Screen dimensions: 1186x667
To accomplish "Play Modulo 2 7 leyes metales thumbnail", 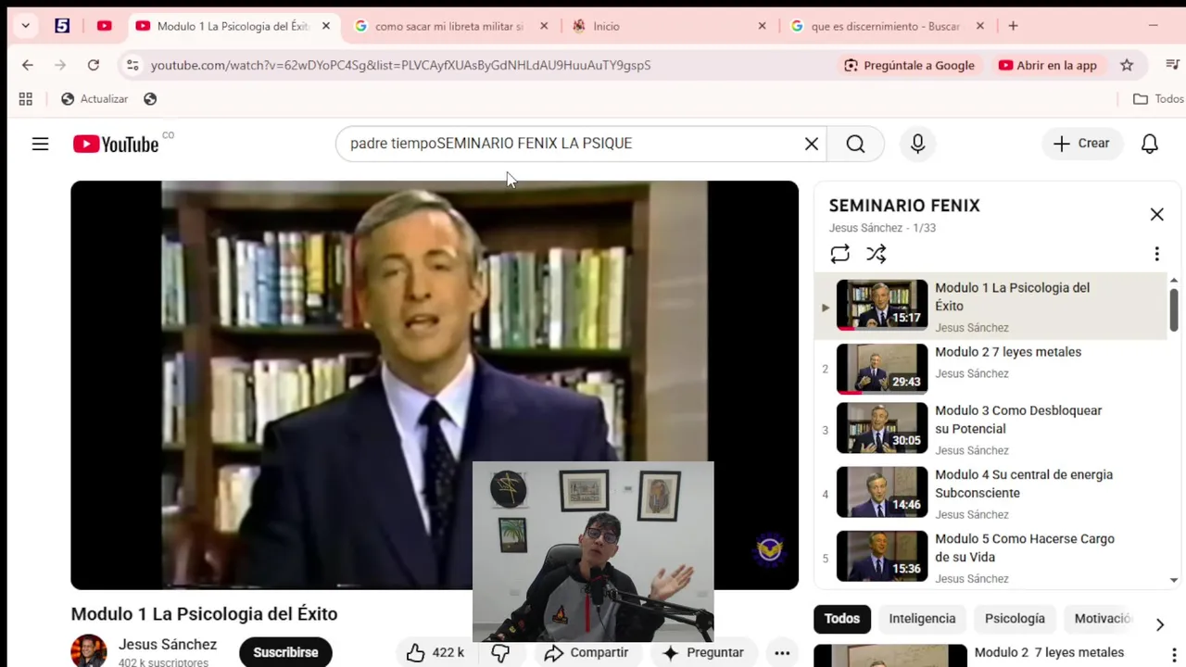I will [881, 369].
